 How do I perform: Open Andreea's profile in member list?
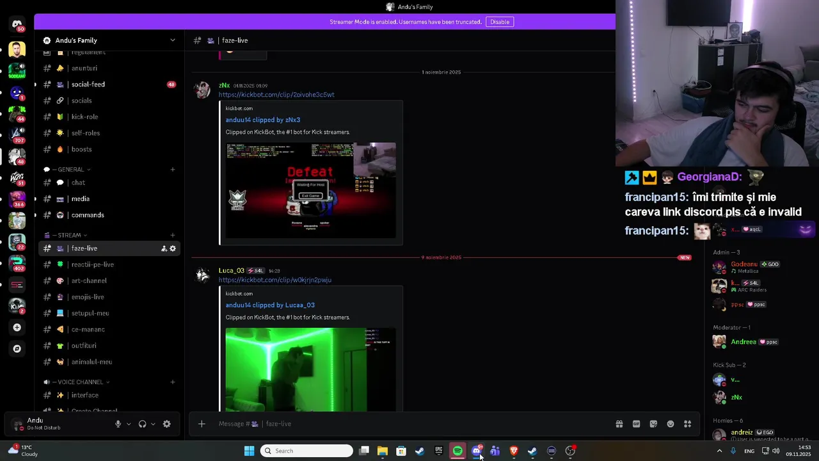743,342
